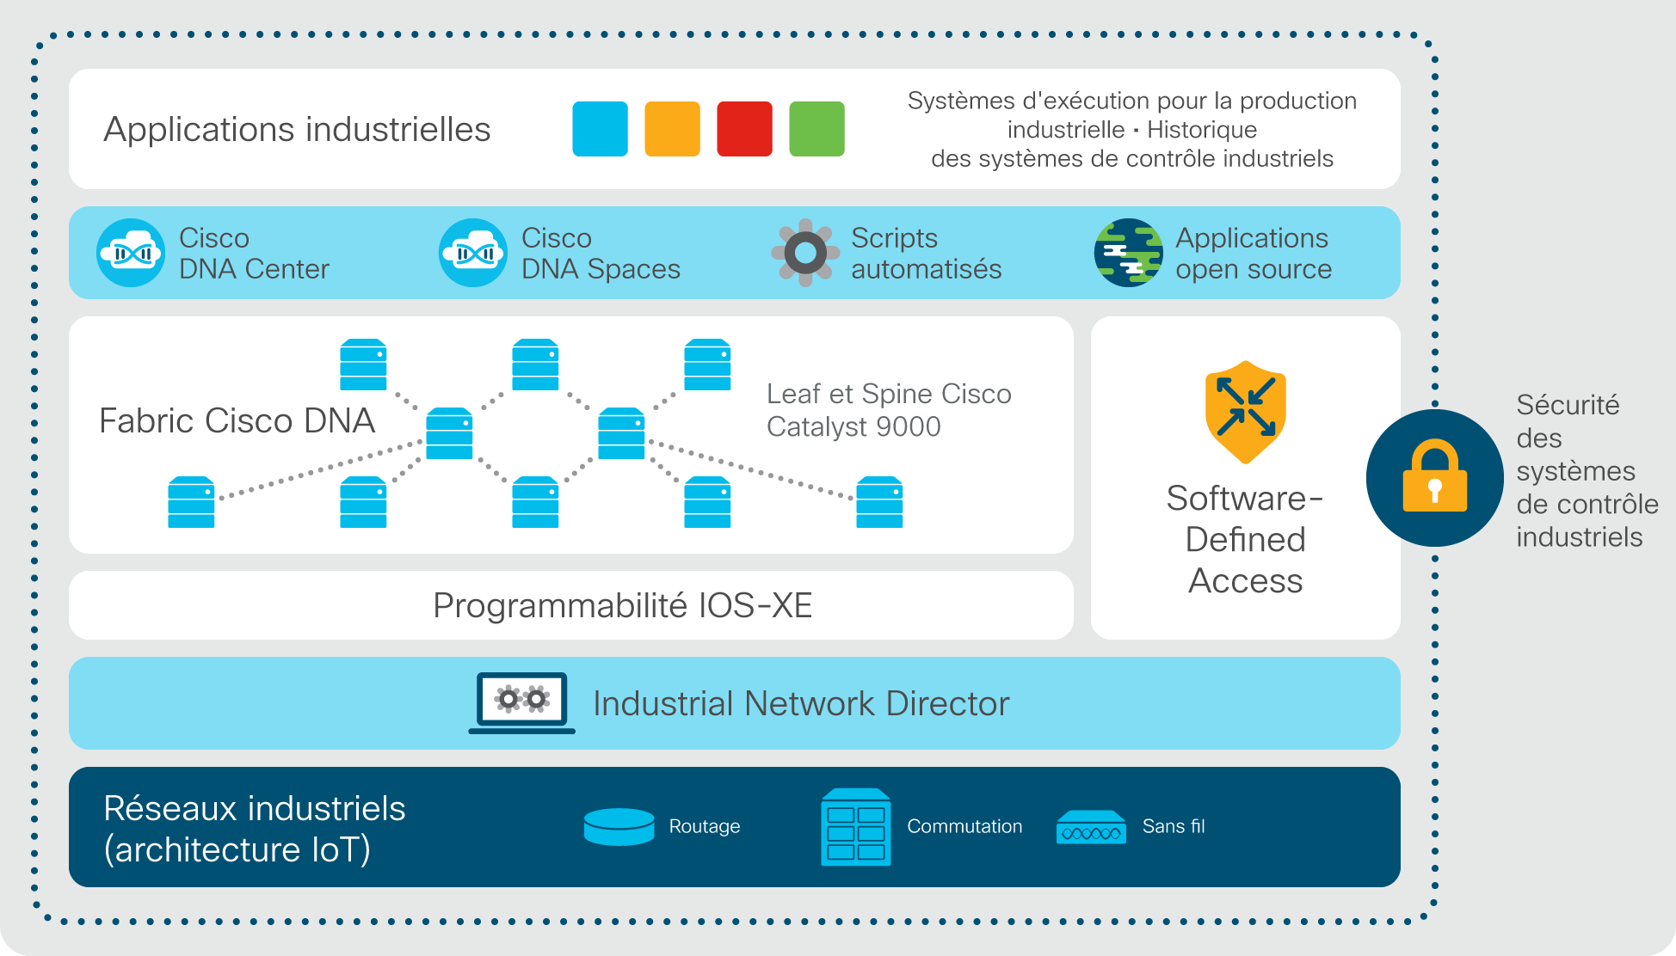Select the blue color square
The width and height of the screenshot is (1676, 956).
click(x=601, y=129)
